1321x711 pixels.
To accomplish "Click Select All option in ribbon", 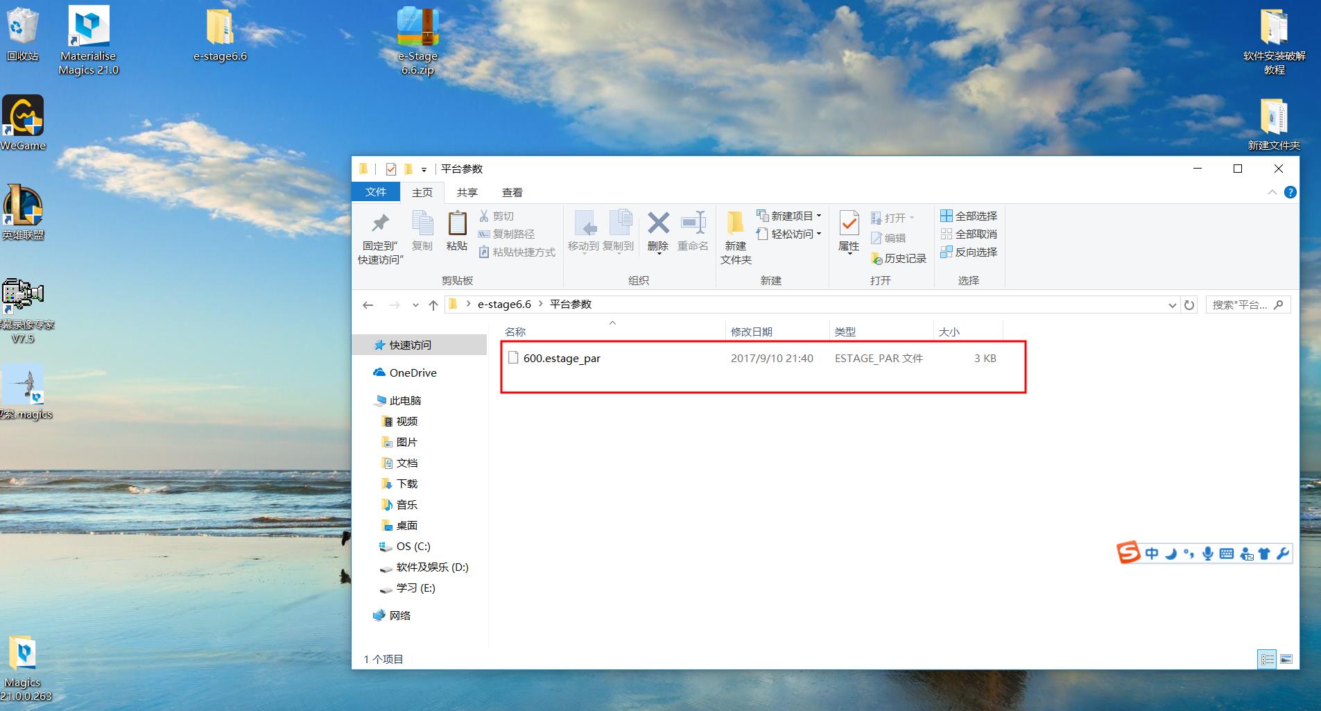I will coord(969,216).
